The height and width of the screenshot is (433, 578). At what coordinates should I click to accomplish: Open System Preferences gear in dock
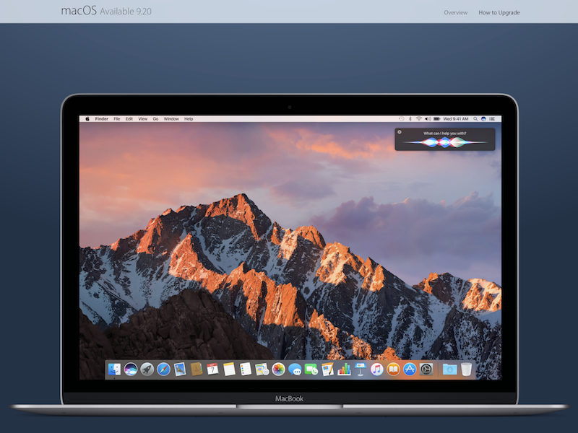pyautogui.click(x=426, y=369)
